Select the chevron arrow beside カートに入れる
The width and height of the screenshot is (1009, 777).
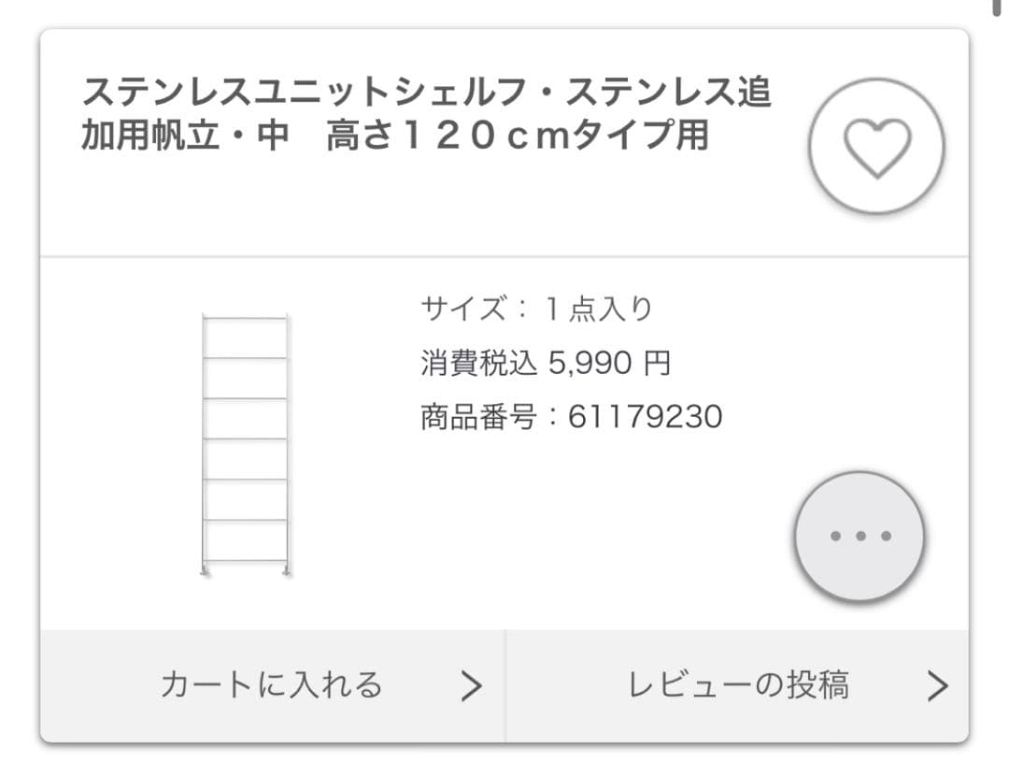pyautogui.click(x=470, y=685)
